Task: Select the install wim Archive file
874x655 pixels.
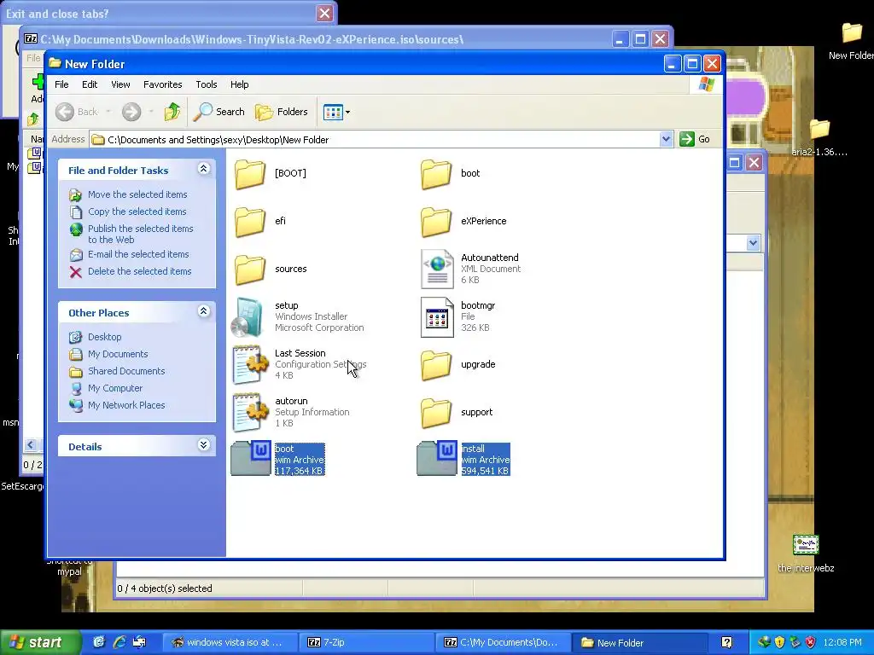Action: coord(437,458)
